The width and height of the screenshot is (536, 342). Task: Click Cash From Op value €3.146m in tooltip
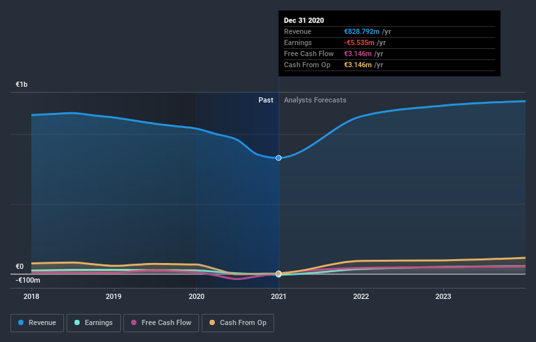[358, 65]
